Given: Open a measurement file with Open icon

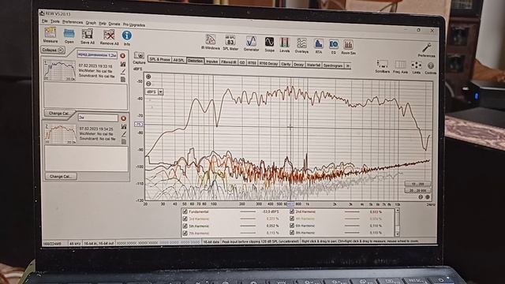Looking at the screenshot, I should coord(69,33).
